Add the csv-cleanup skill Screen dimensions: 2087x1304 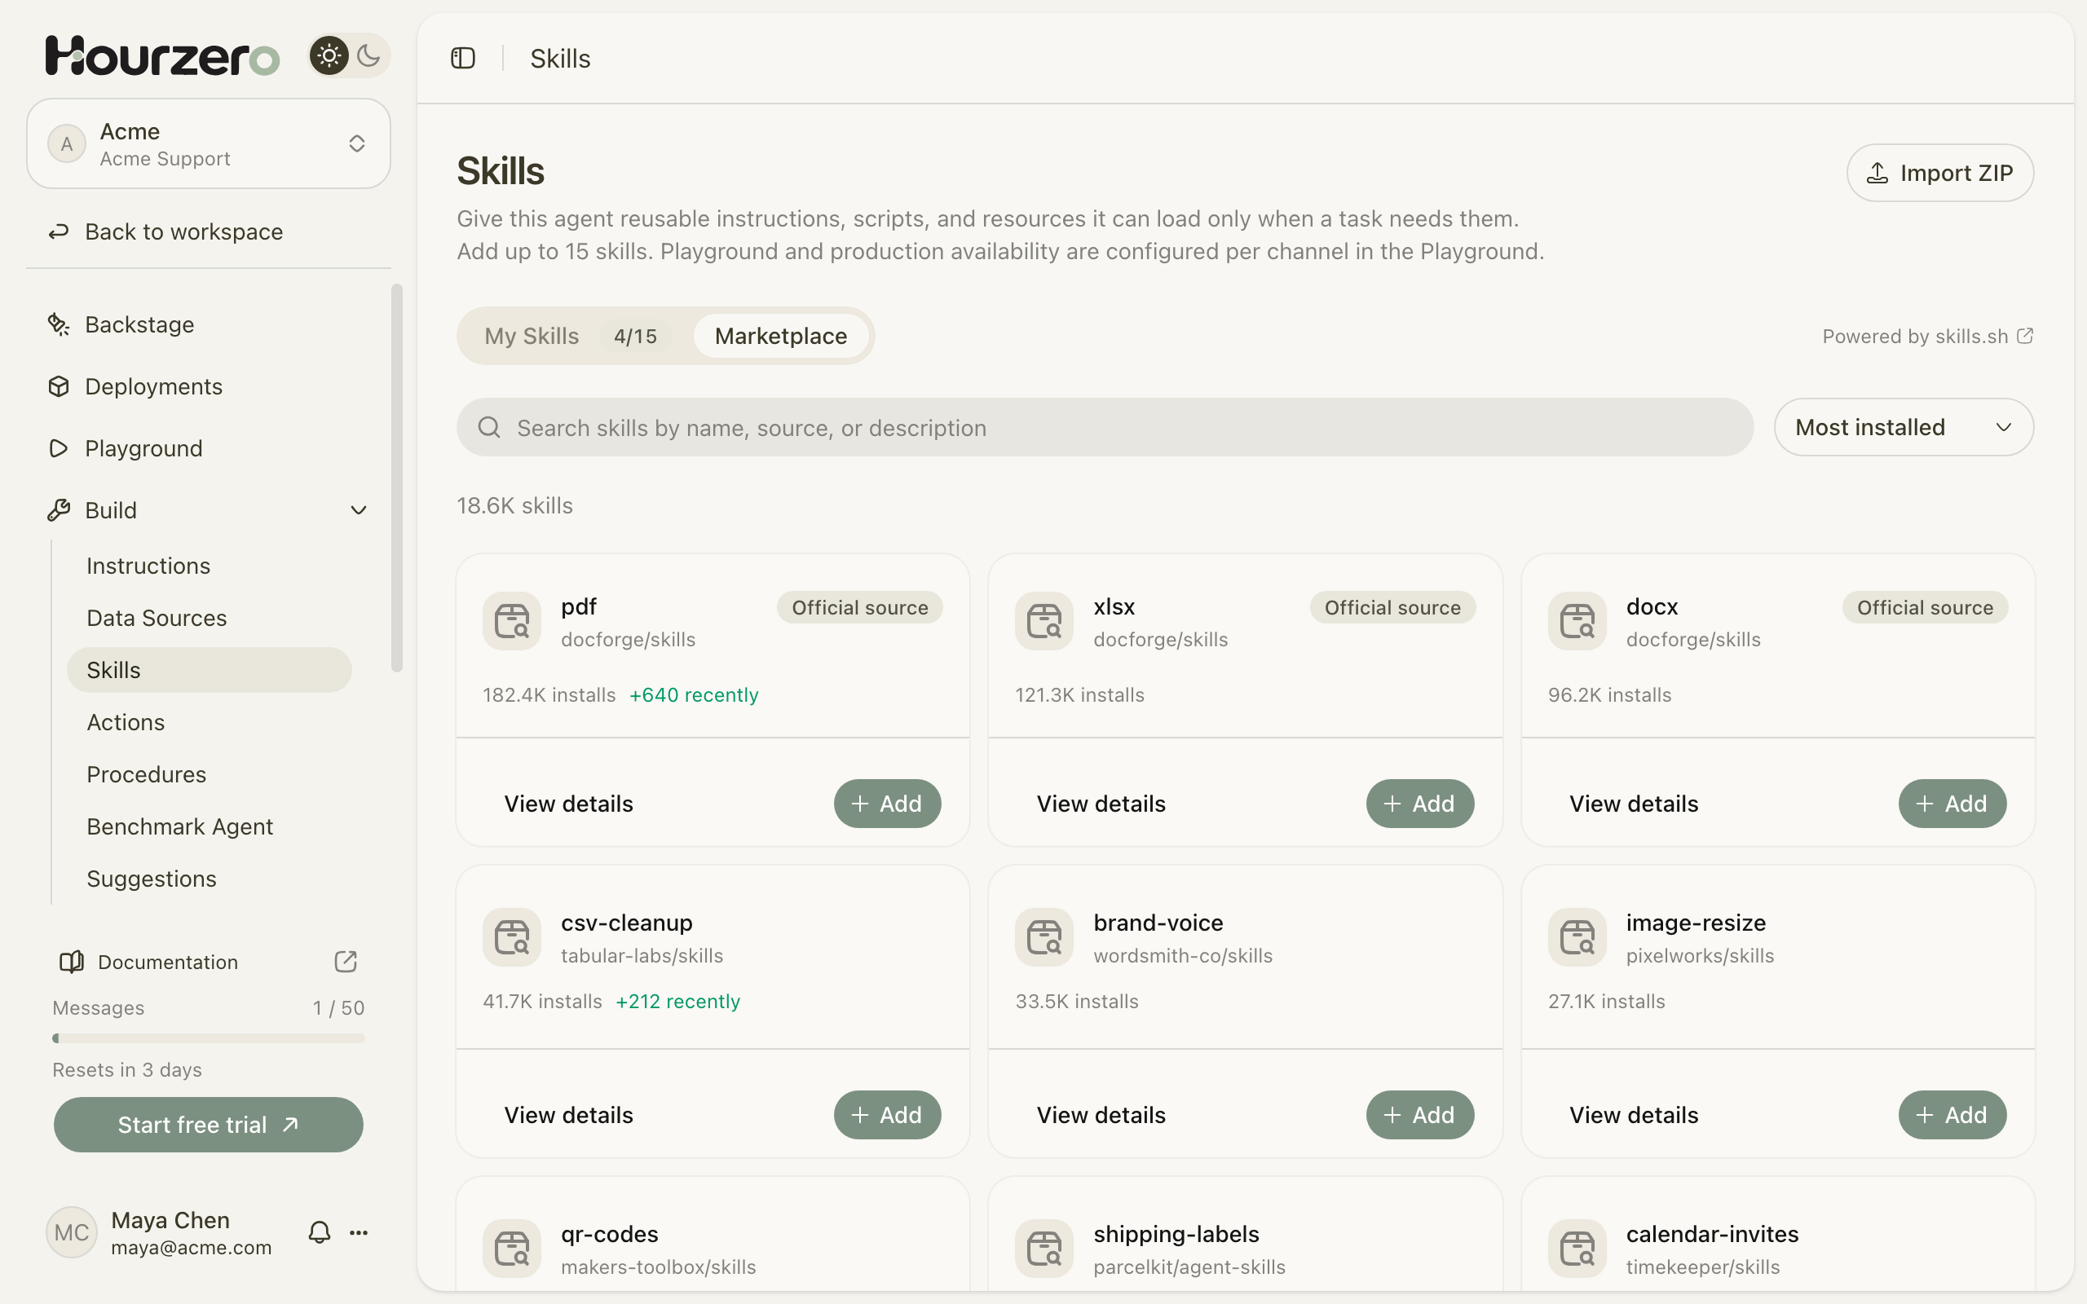(x=888, y=1115)
